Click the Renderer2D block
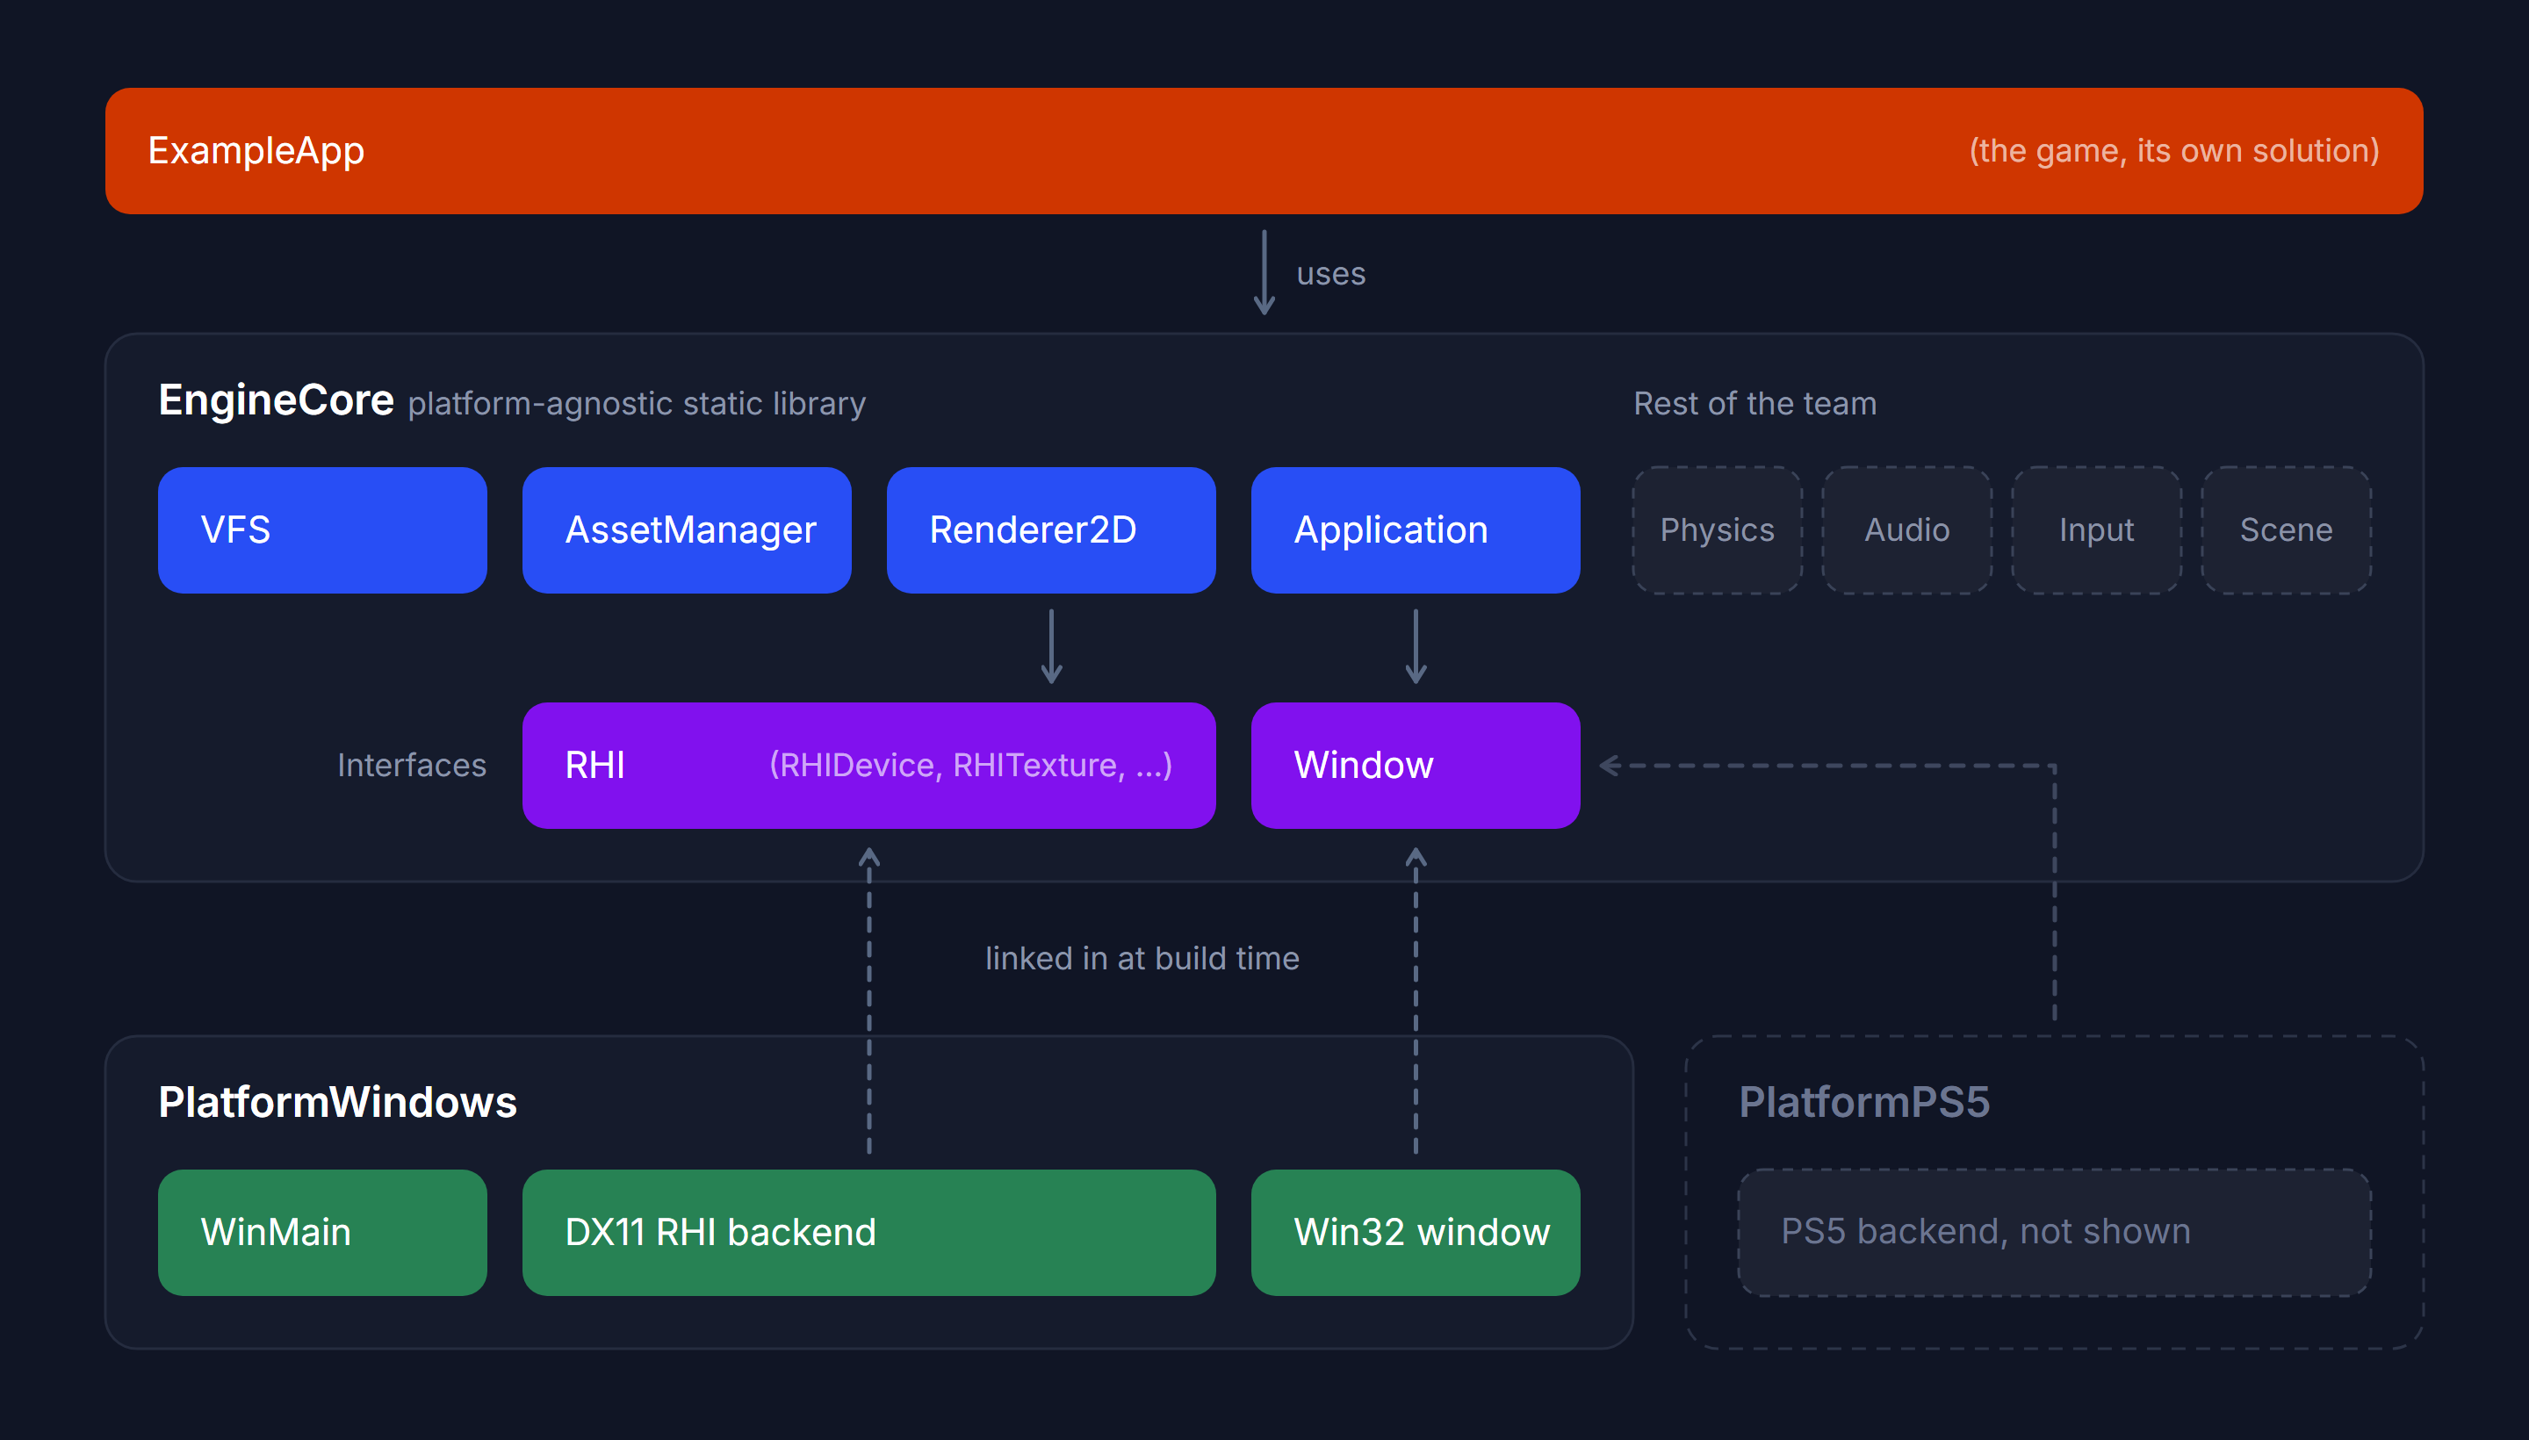This screenshot has width=2529, height=1440. pyautogui.click(x=1051, y=530)
